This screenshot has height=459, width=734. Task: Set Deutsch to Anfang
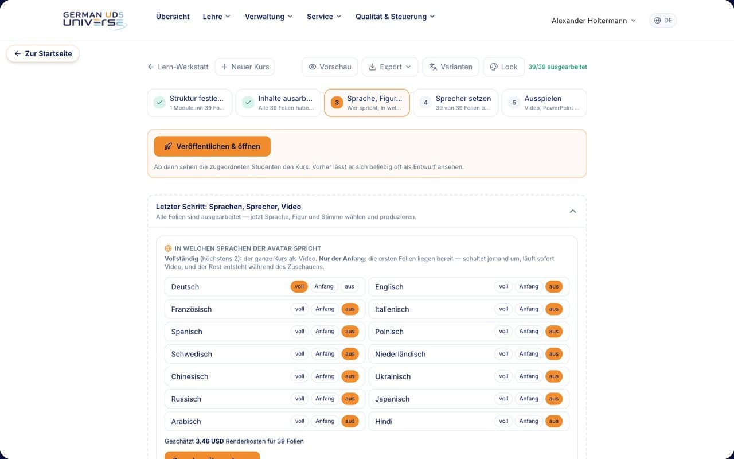click(324, 286)
